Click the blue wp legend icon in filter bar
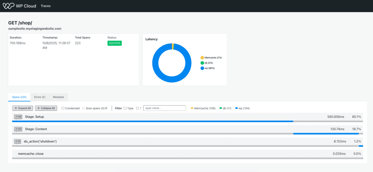Viewport: 373px width, 172px height. coord(236,108)
